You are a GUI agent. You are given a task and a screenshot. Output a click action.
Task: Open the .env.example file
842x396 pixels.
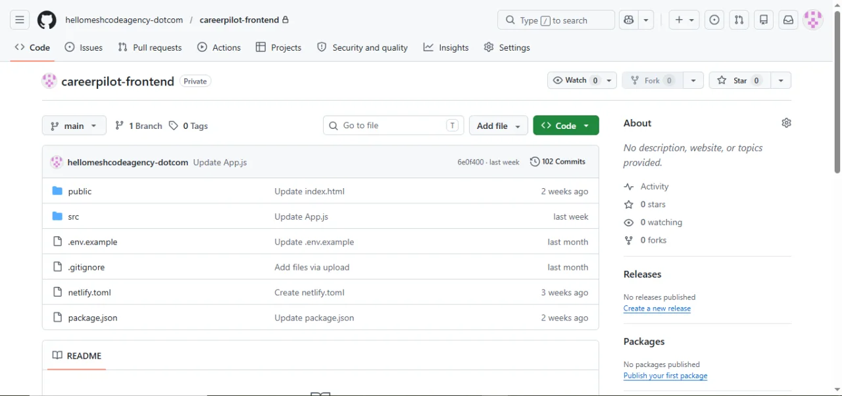pos(93,242)
